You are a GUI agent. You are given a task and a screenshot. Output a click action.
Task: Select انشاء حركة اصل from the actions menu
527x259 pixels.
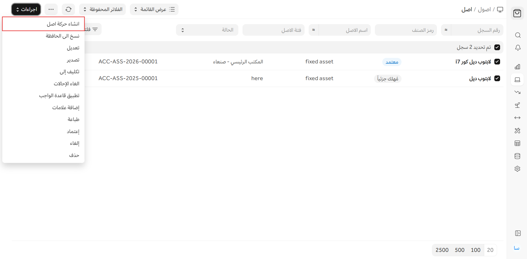63,24
